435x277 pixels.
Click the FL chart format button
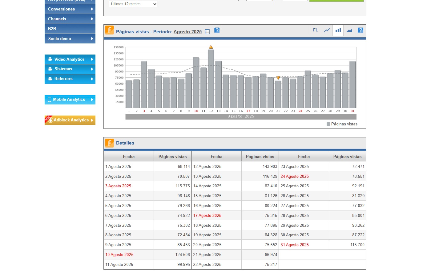pos(315,30)
